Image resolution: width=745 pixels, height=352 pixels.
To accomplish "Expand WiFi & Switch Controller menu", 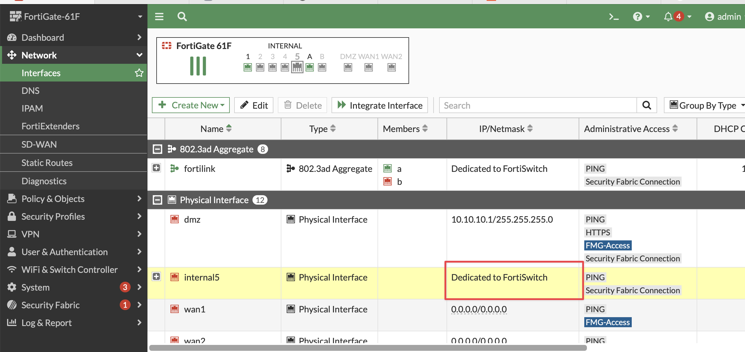I will coord(74,270).
